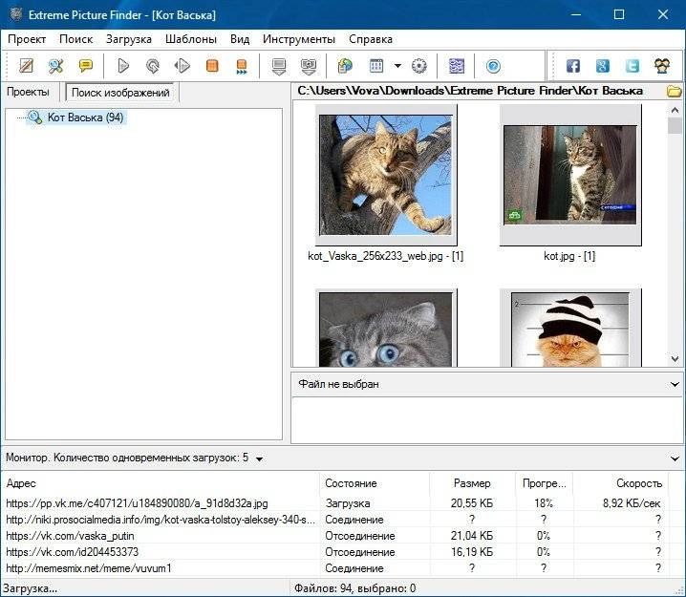
Task: Select the memesmix.net/meme/vuvum1 row
Action: [334, 568]
